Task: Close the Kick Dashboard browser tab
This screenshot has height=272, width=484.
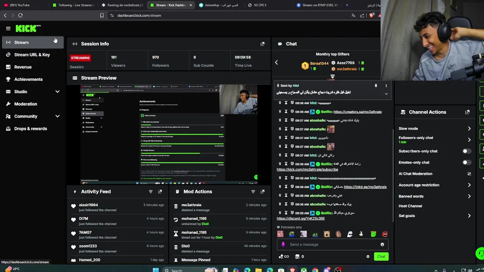Action: click(x=191, y=5)
